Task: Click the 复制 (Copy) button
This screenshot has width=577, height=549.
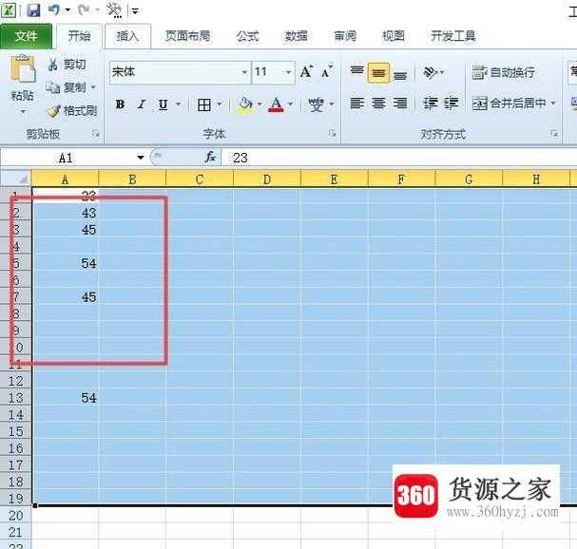Action: [67, 87]
